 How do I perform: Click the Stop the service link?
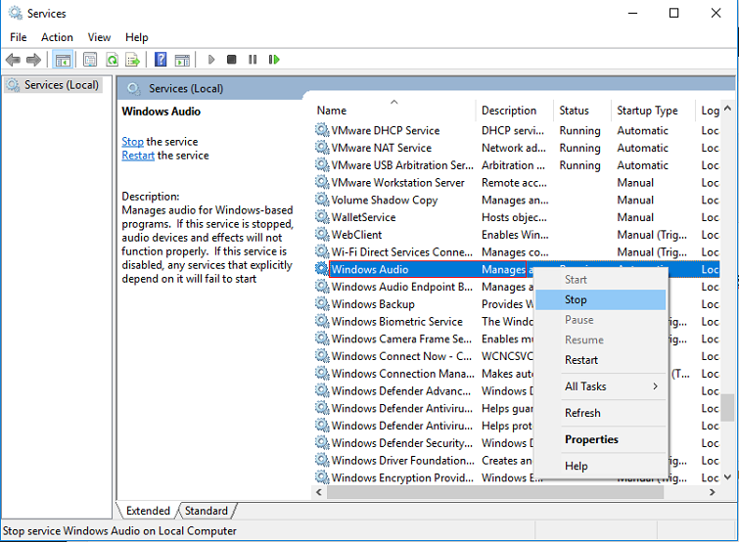(132, 142)
